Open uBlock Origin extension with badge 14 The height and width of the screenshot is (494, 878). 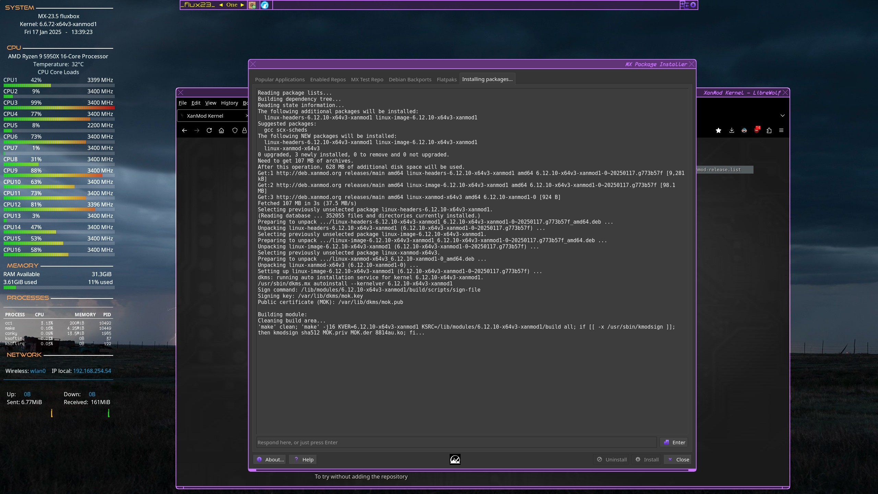[x=757, y=130]
